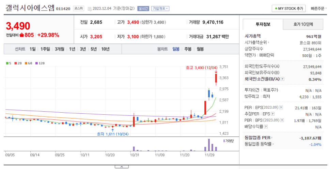This screenshot has width=329, height=169.
Task: Click help icon next to 추정PER EPS
Action: coord(272,114)
